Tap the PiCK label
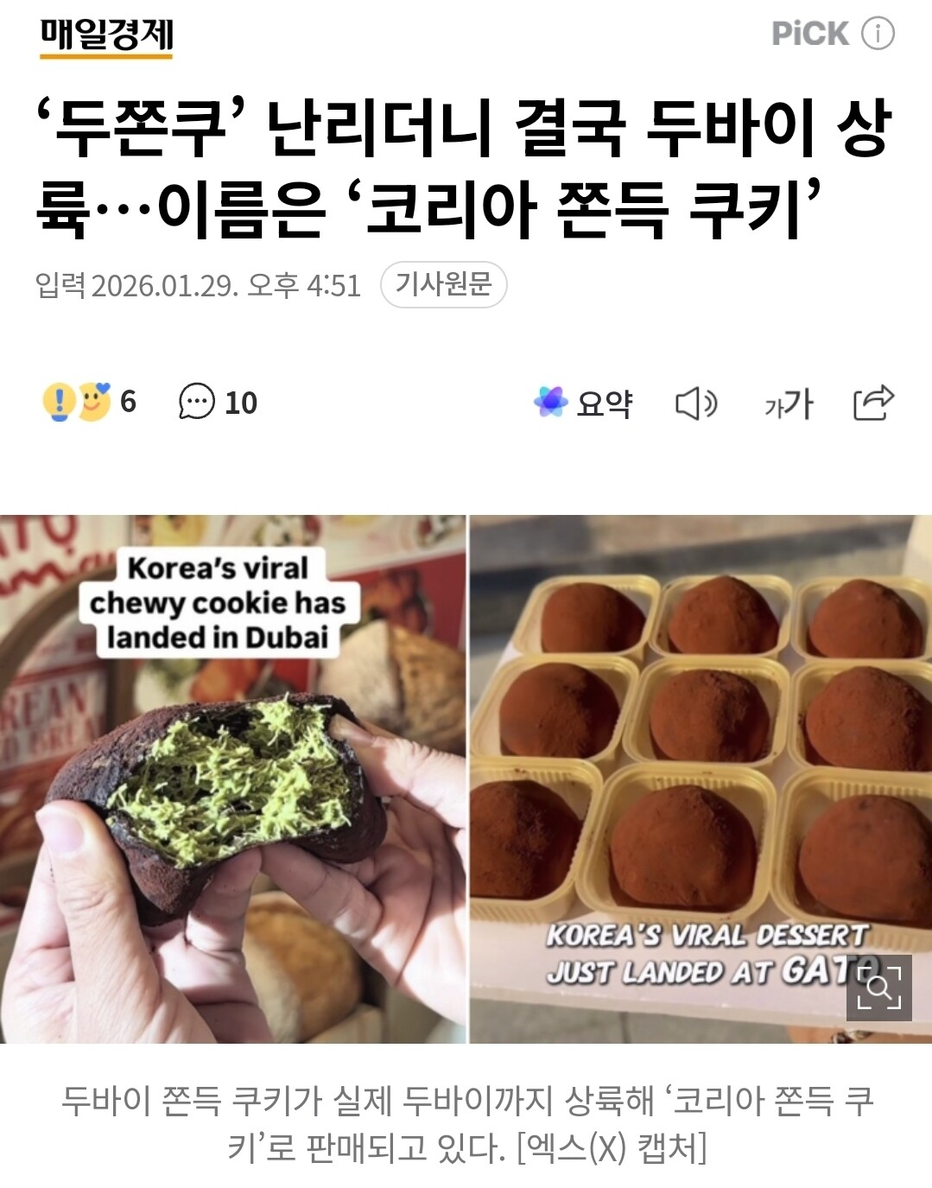This screenshot has height=1188, width=932. [810, 34]
